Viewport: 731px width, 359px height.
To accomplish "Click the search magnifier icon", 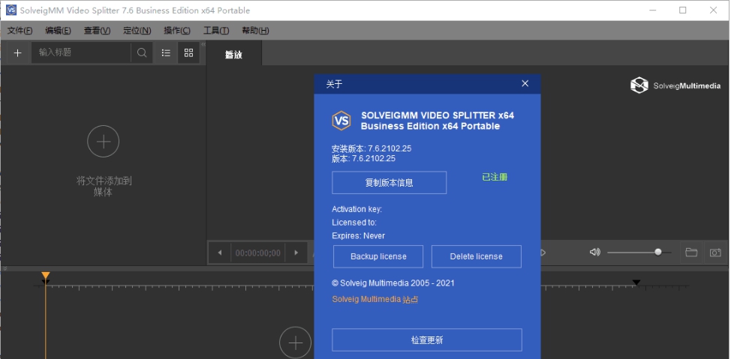I will tap(141, 52).
